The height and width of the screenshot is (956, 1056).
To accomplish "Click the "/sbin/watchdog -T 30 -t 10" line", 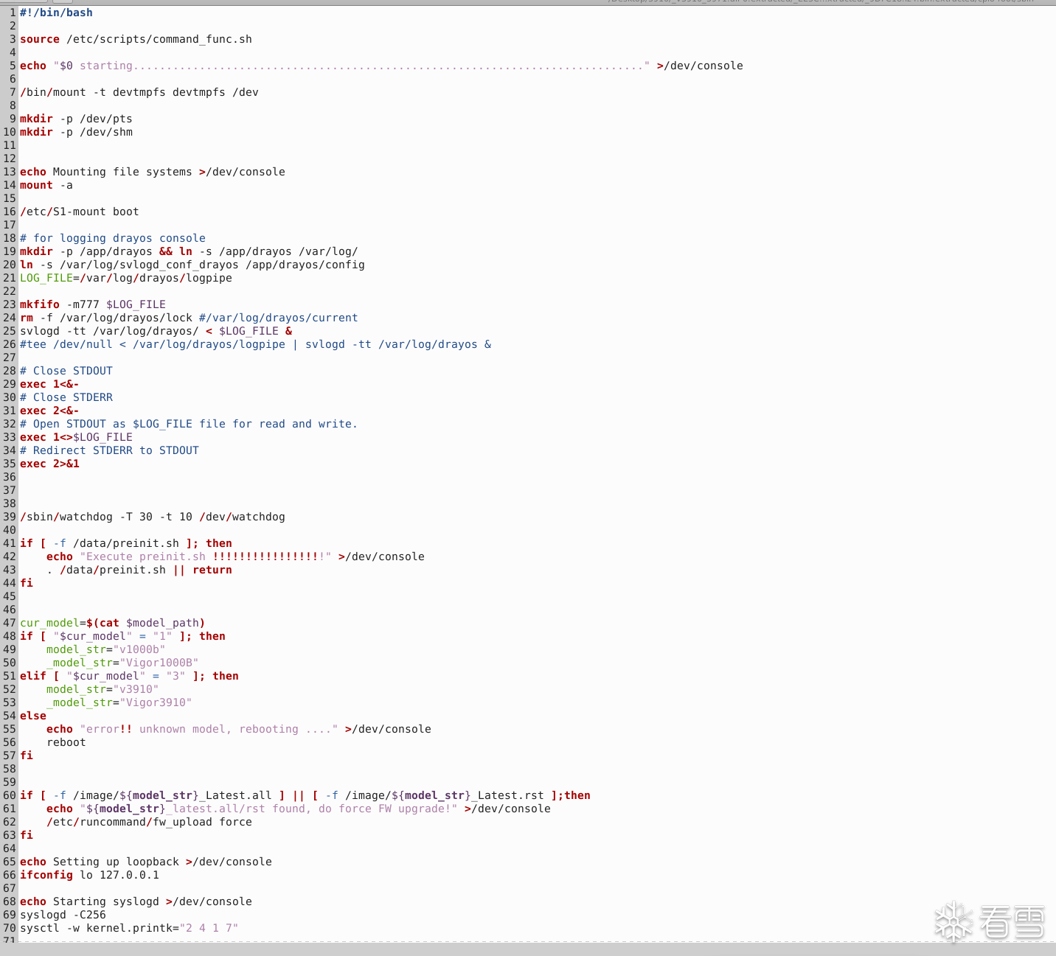I will pyautogui.click(x=153, y=517).
